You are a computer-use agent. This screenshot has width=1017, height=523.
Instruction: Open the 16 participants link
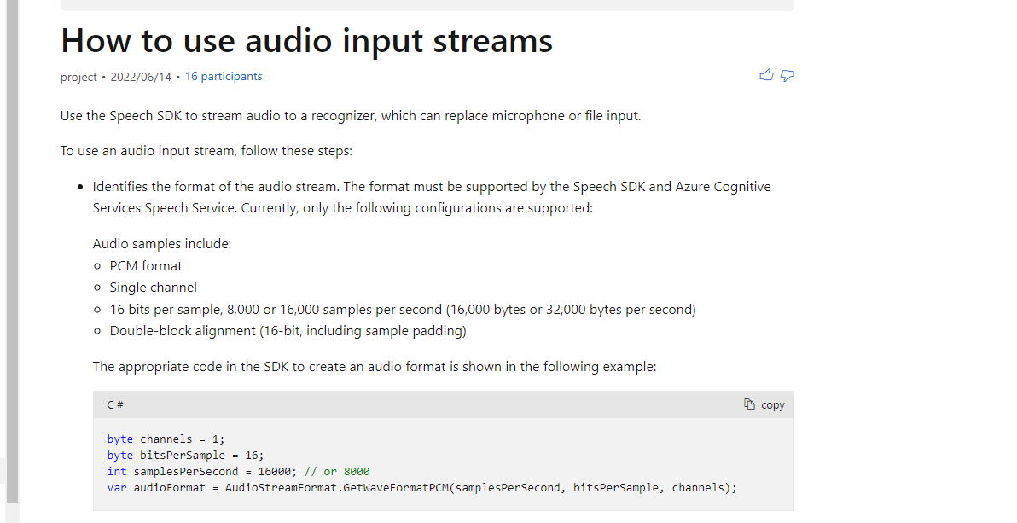click(224, 76)
